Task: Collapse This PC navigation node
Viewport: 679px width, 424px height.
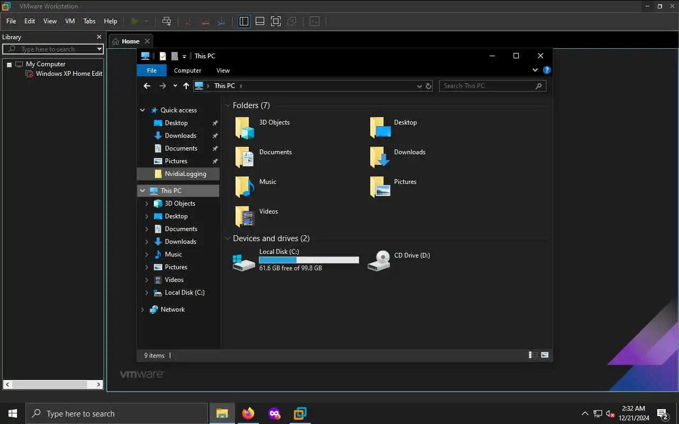Action: tap(142, 191)
